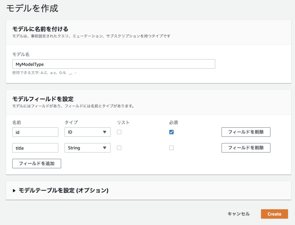Click the title field name input
The width and height of the screenshot is (295, 225).
pyautogui.click(x=35, y=148)
